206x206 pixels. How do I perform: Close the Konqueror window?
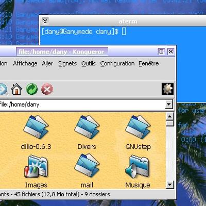click(x=171, y=51)
